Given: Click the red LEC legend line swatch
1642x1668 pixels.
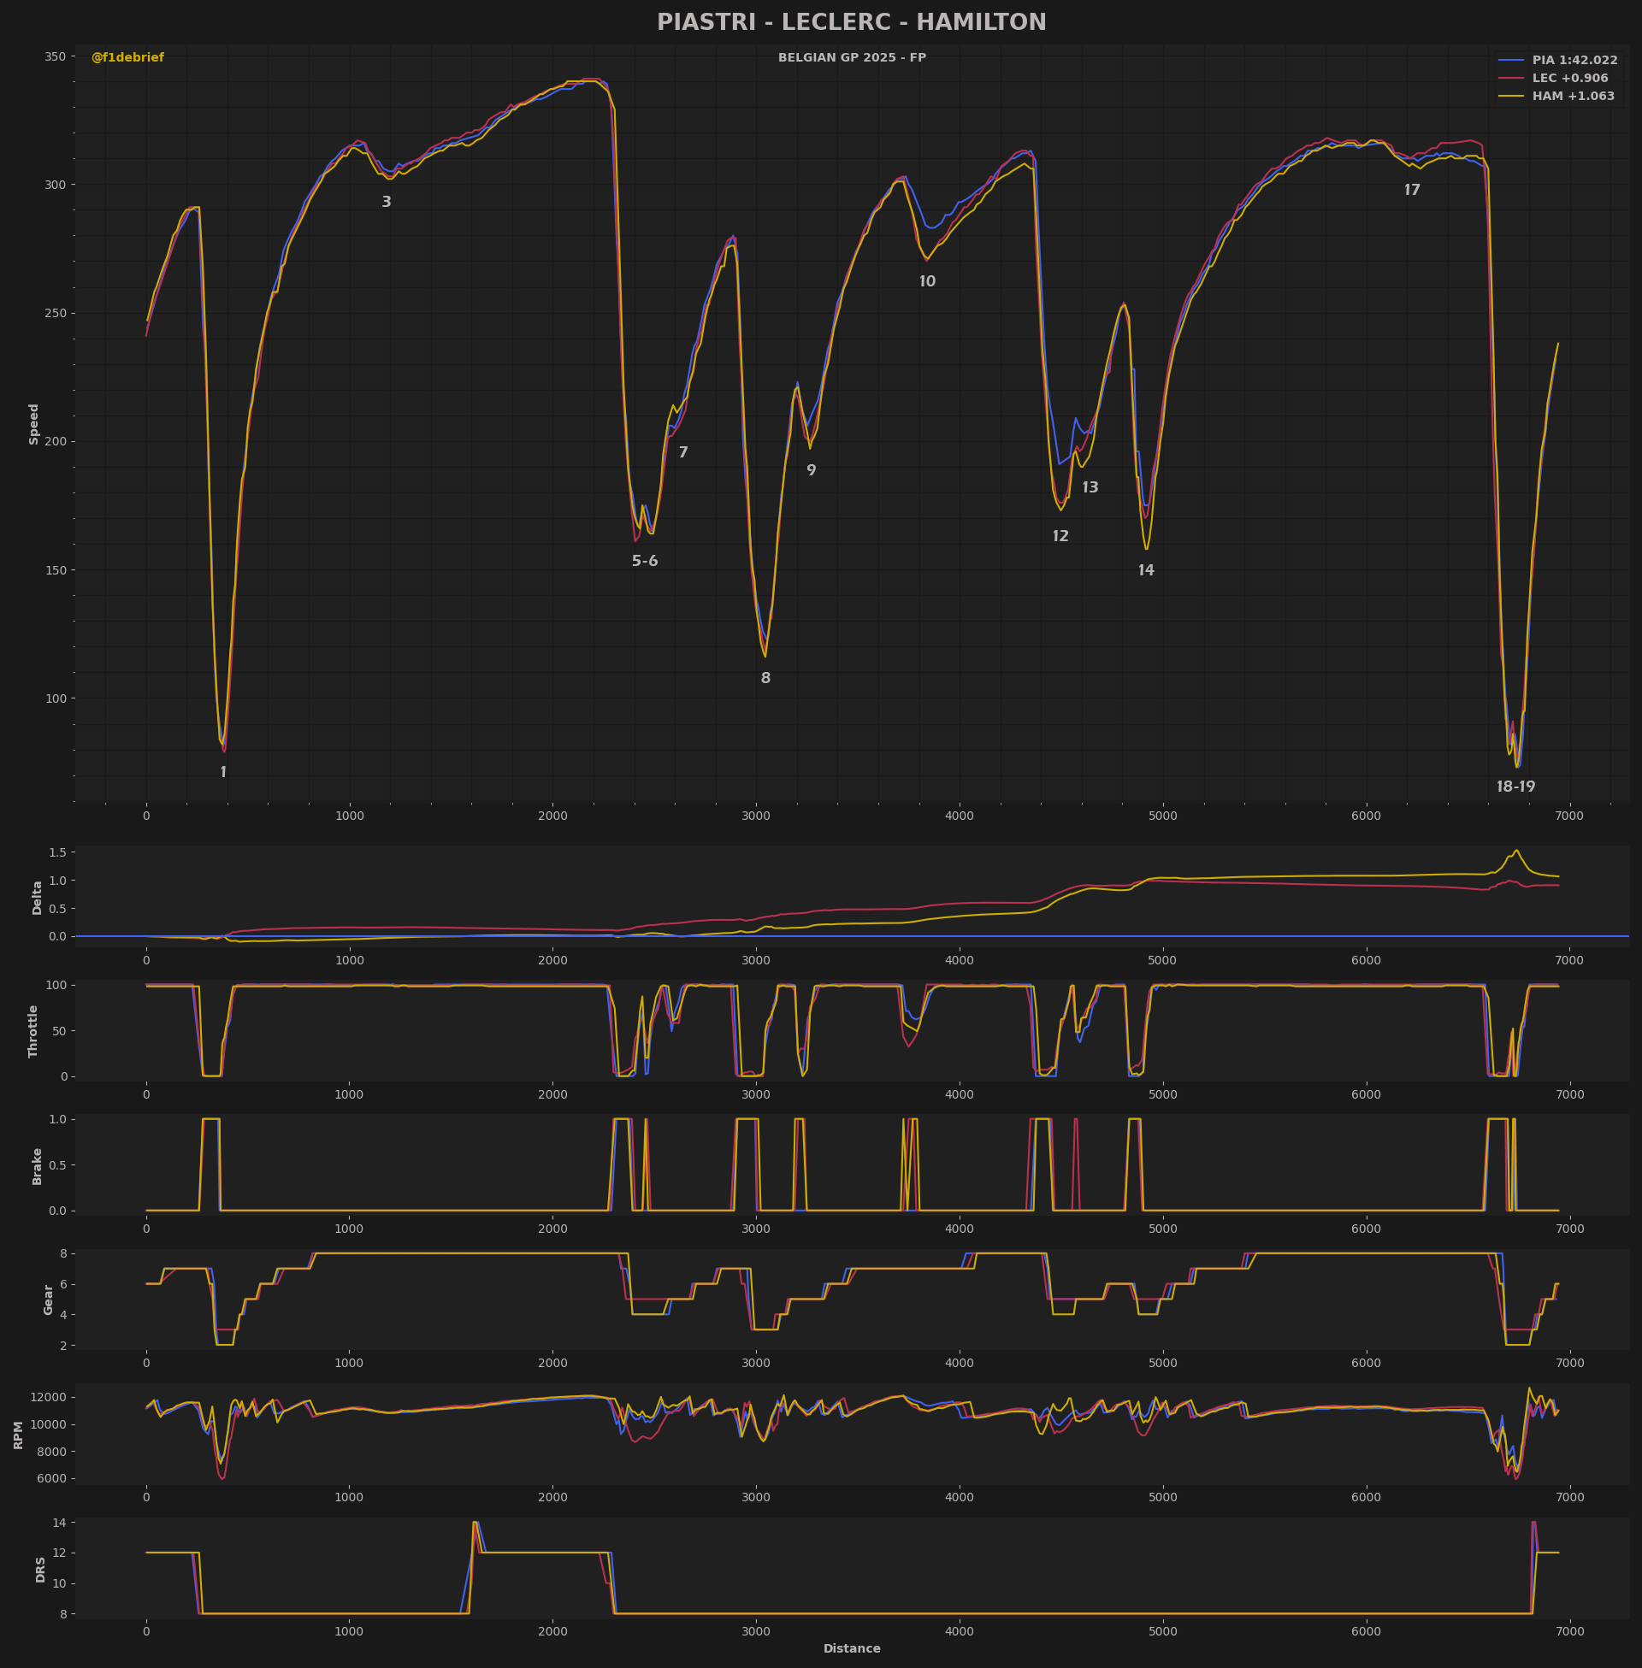Looking at the screenshot, I should pyautogui.click(x=1511, y=79).
